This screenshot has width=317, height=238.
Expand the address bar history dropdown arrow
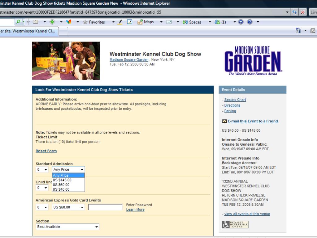(287, 12)
